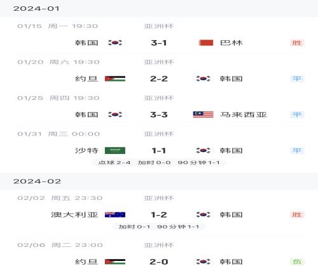Open the team name 澳大利亚
Image resolution: width=318 pixels, height=280 pixels.
tap(74, 214)
